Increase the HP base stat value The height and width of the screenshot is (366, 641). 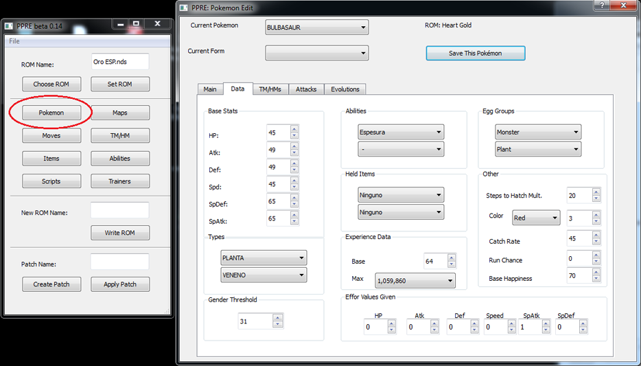point(294,129)
